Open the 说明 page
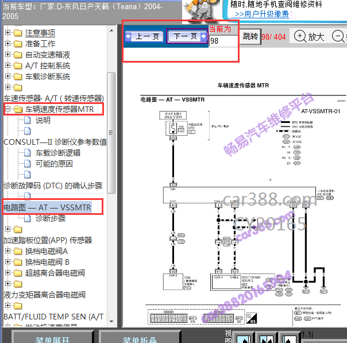 pyautogui.click(x=43, y=120)
